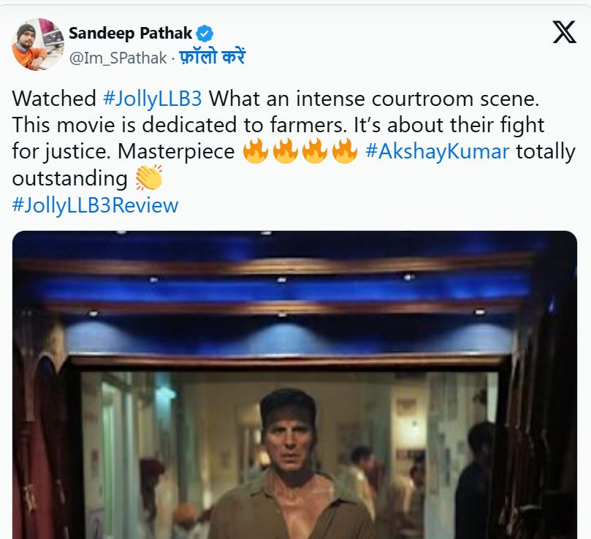The image size is (591, 539).
Task: Follow the account via फ़ॉलो करें
Action: point(212,58)
